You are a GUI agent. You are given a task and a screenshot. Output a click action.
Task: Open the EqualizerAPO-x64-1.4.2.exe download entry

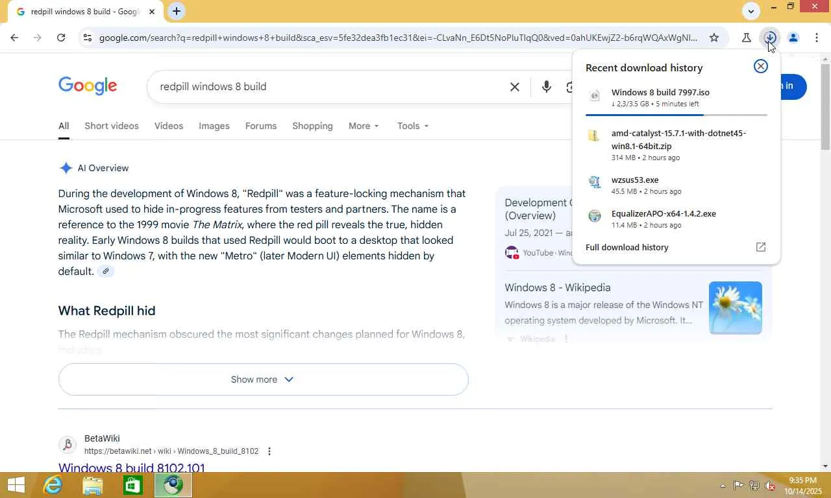676,219
